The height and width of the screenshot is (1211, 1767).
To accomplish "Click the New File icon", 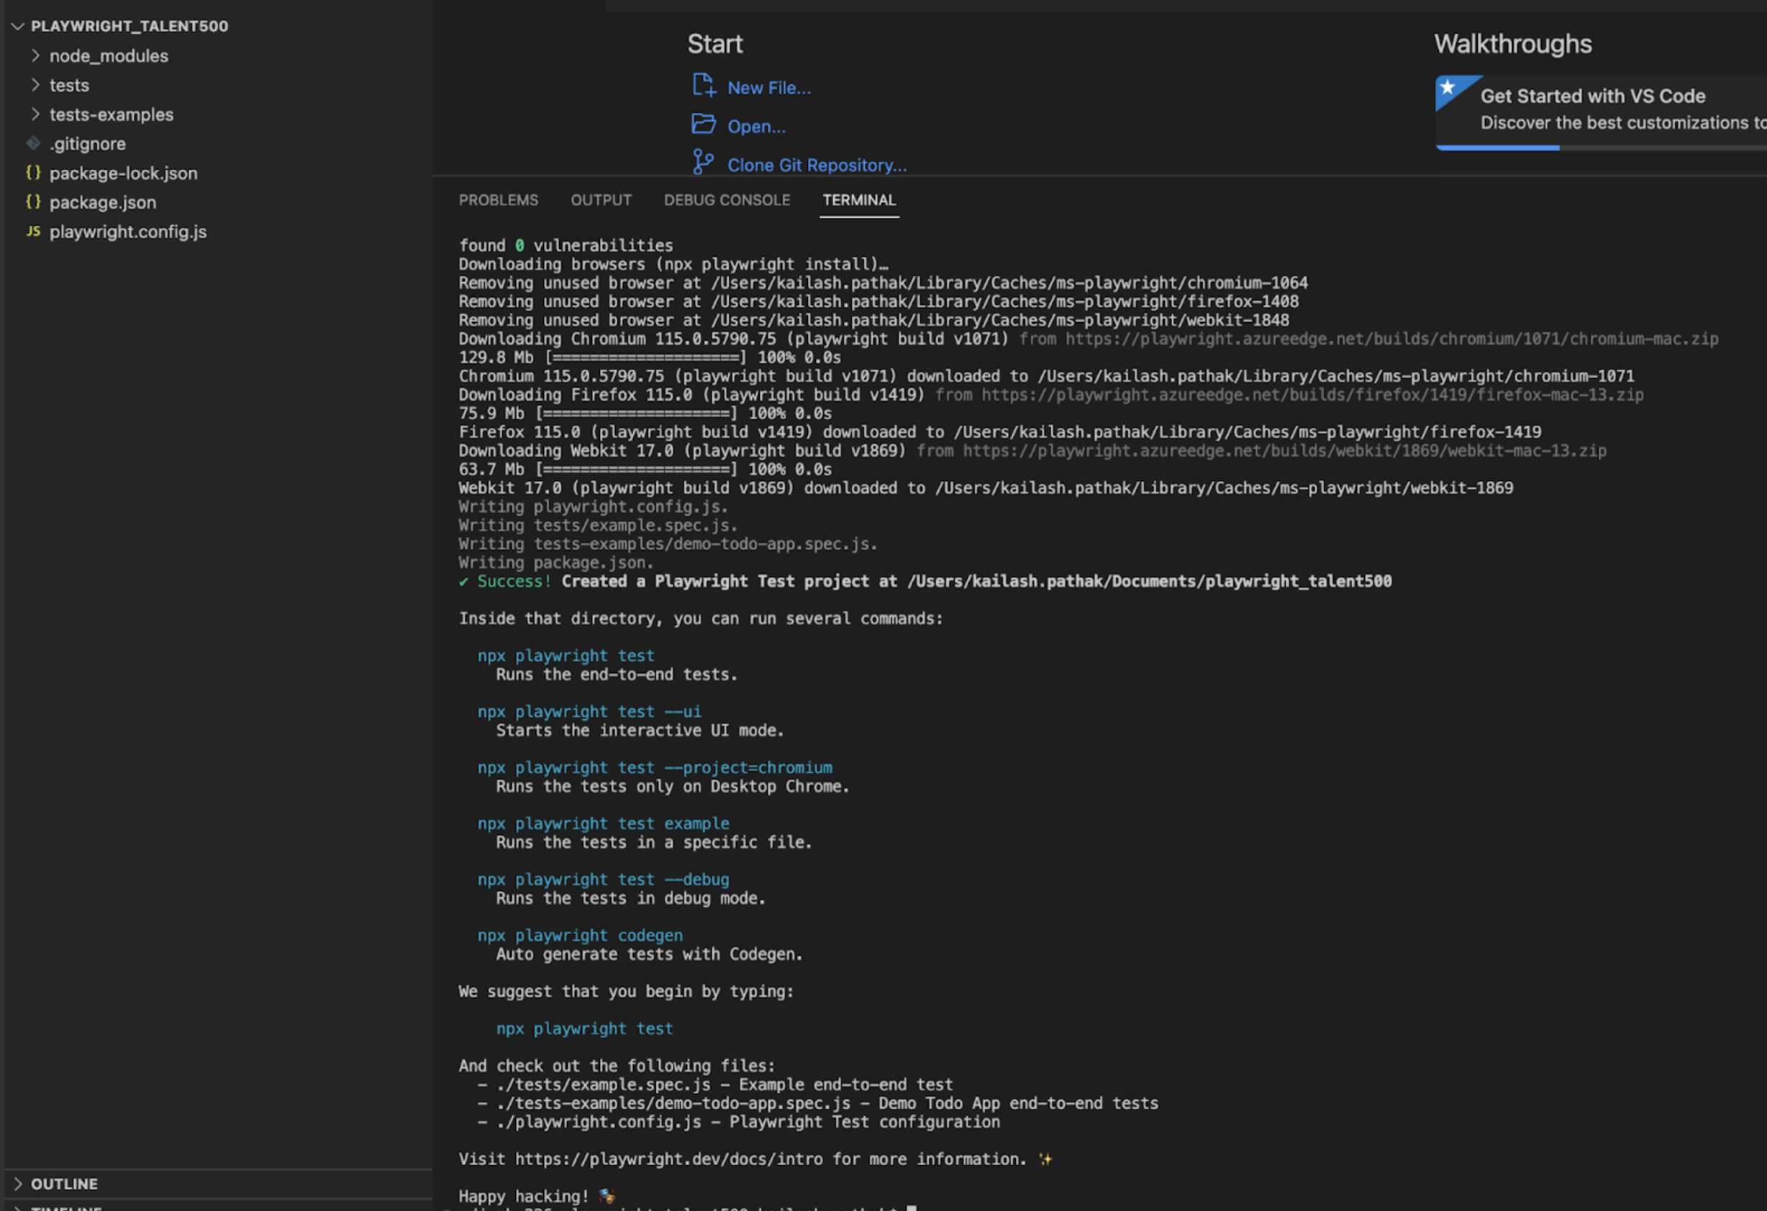I will [x=704, y=85].
